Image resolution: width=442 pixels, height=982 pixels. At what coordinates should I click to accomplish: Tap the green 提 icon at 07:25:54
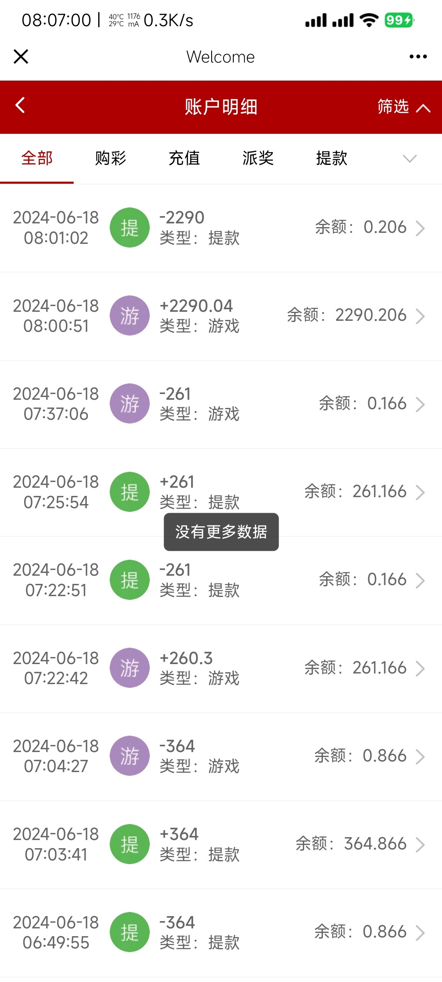point(130,492)
